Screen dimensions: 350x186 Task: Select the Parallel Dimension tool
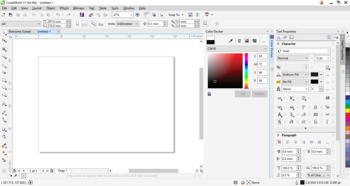(x=4, y=113)
